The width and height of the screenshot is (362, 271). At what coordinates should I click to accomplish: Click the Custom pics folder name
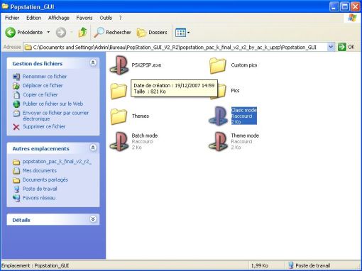(244, 65)
